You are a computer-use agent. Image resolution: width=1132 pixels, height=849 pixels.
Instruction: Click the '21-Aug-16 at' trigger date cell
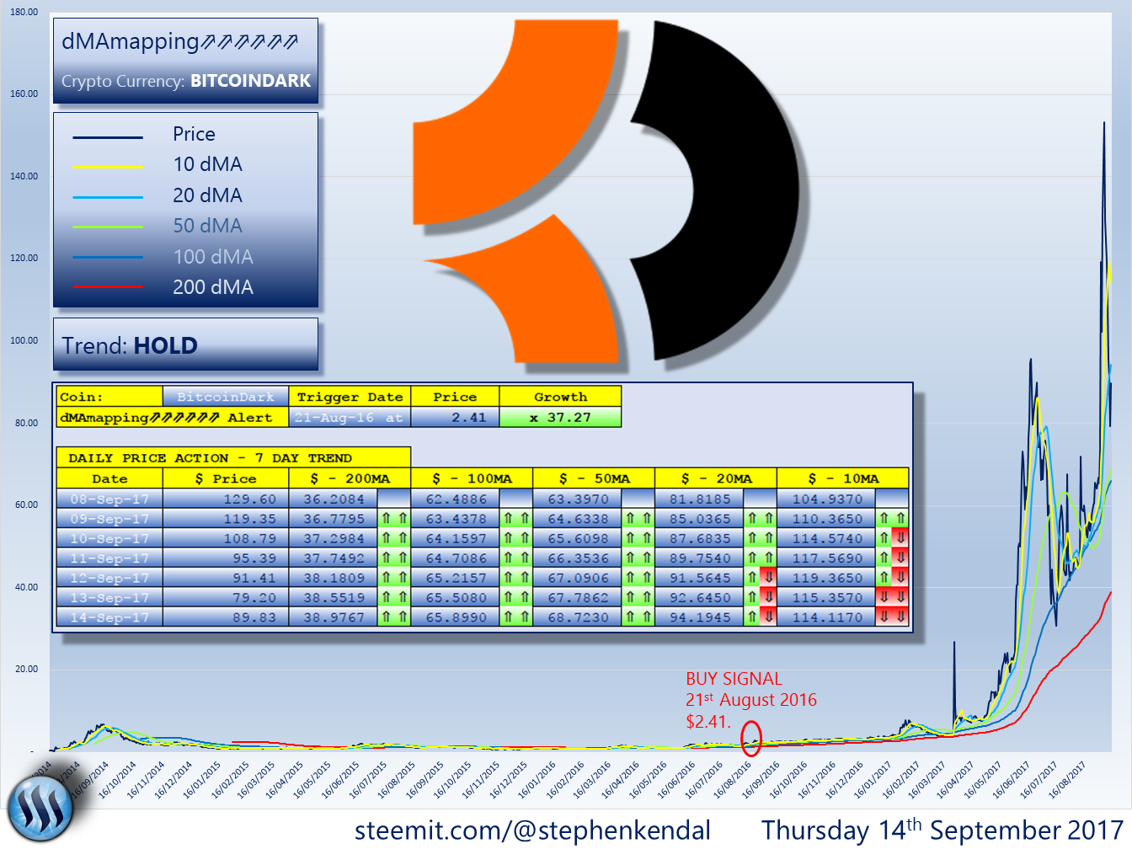350,417
